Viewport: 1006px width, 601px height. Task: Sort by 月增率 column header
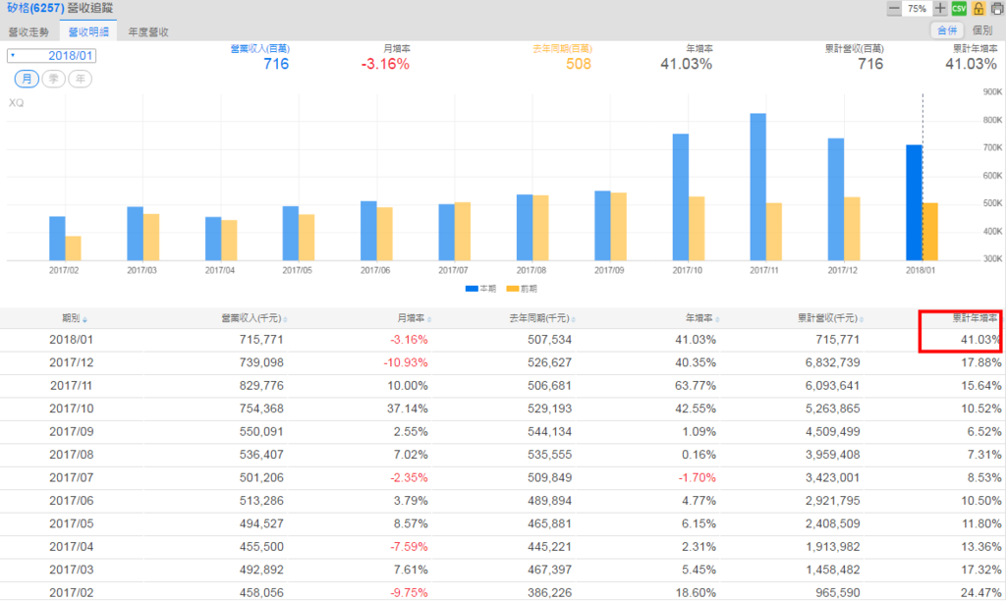tap(414, 318)
